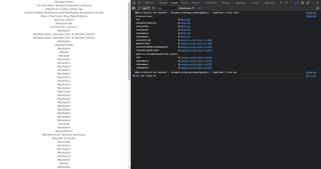Open content-script-start.js:8314 link

(x=196, y=50)
